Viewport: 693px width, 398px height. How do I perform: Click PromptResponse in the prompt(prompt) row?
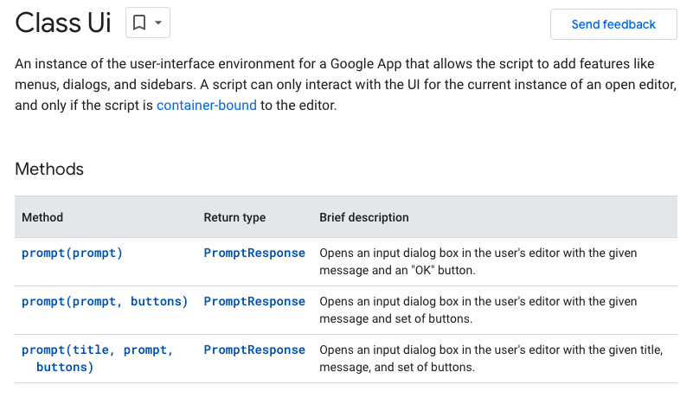(x=254, y=254)
